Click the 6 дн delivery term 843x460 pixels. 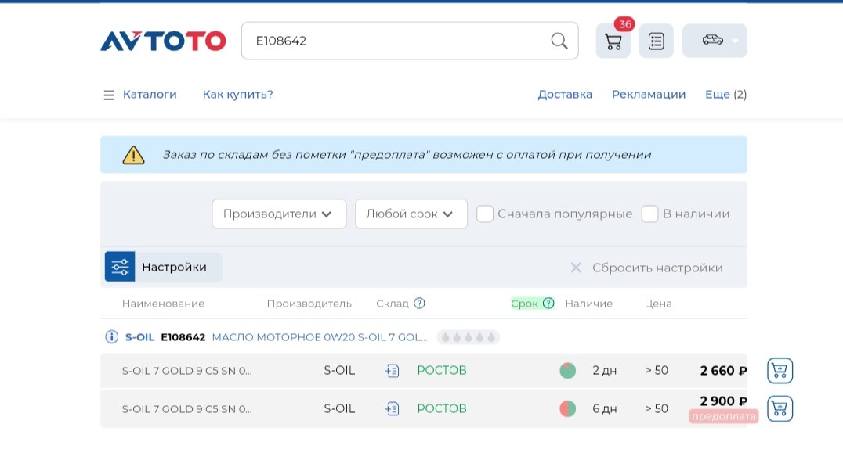click(x=604, y=409)
